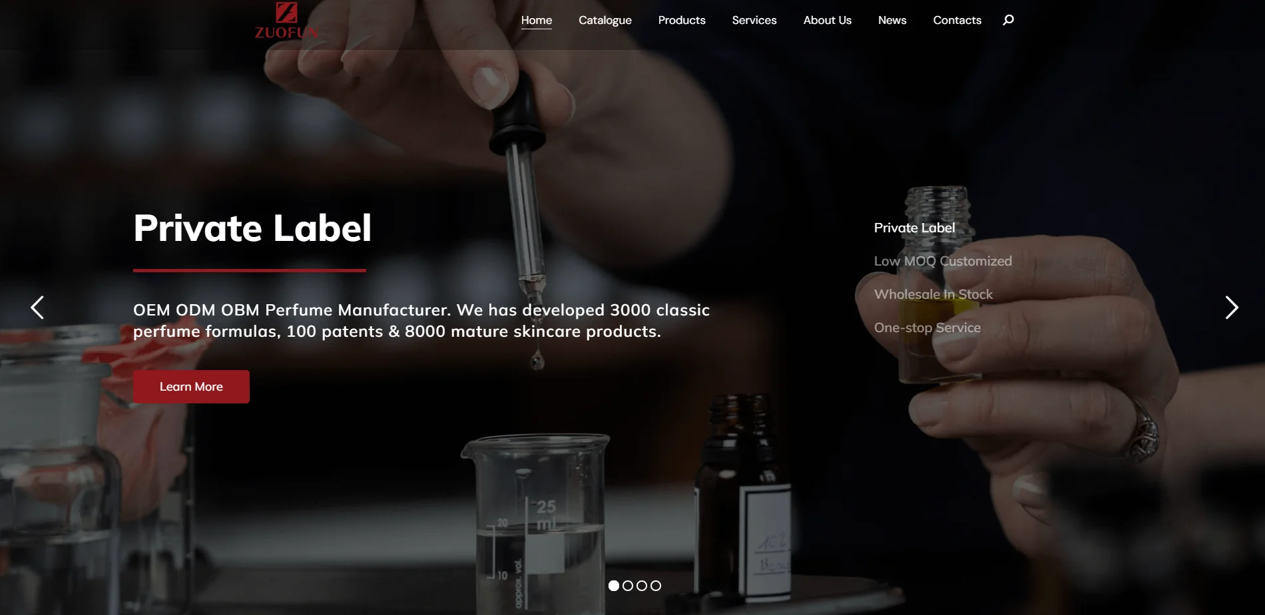
Task: Open the search magnifier icon
Action: coord(1008,20)
